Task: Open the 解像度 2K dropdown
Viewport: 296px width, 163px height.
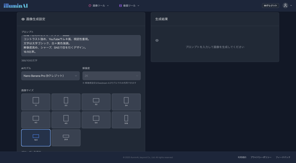Action: (111, 76)
